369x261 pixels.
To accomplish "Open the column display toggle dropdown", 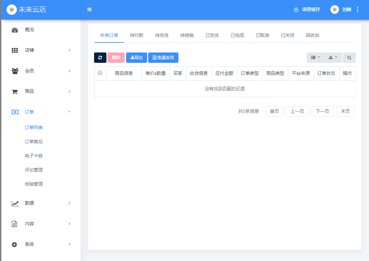I will (315, 58).
